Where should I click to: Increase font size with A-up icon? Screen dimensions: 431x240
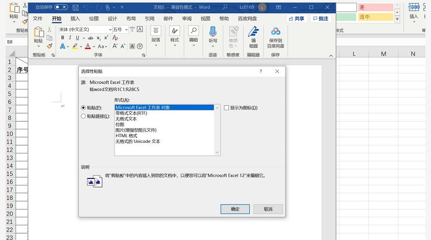[x=115, y=46]
